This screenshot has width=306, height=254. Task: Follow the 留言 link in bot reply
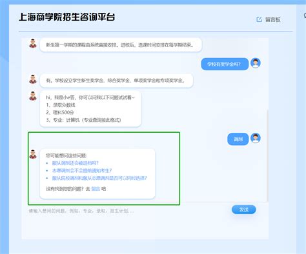96,189
